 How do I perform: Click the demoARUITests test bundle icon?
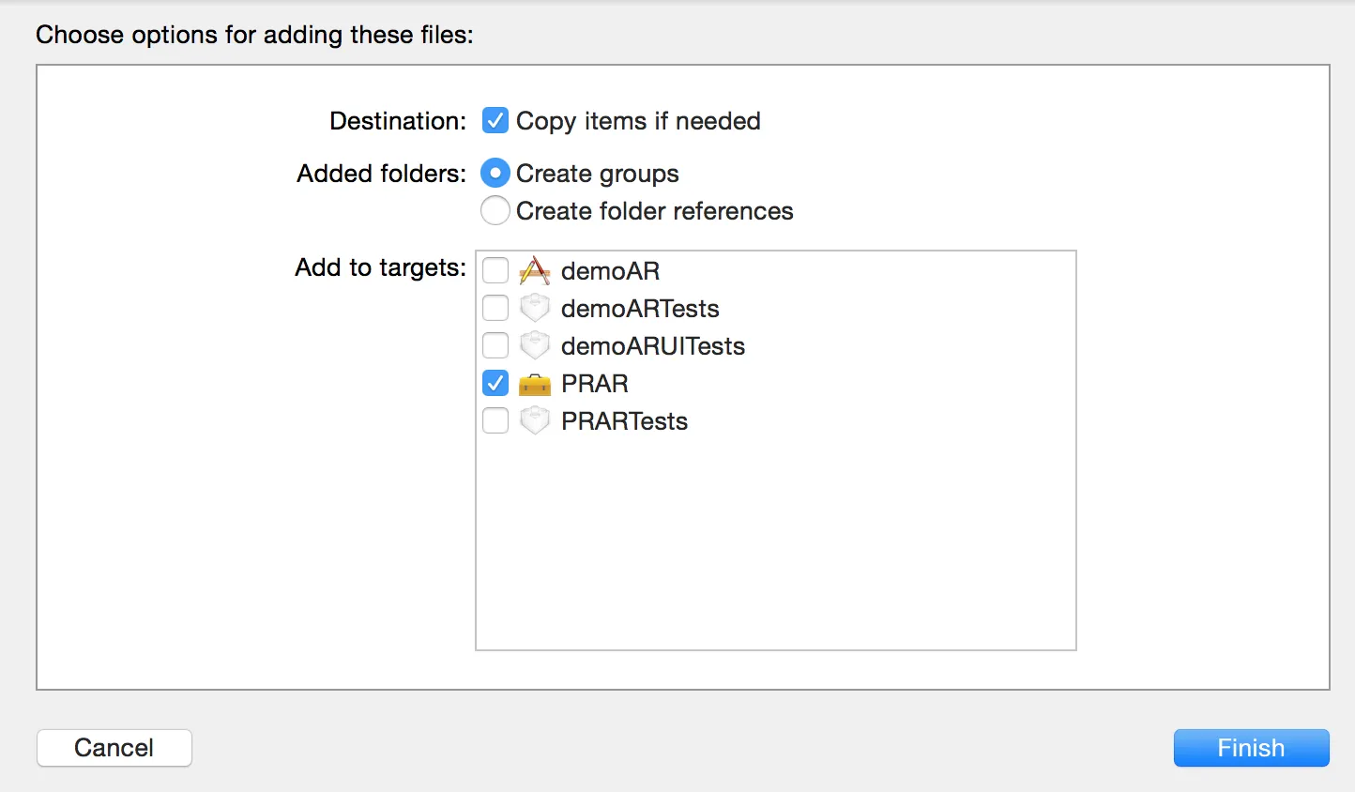click(534, 346)
